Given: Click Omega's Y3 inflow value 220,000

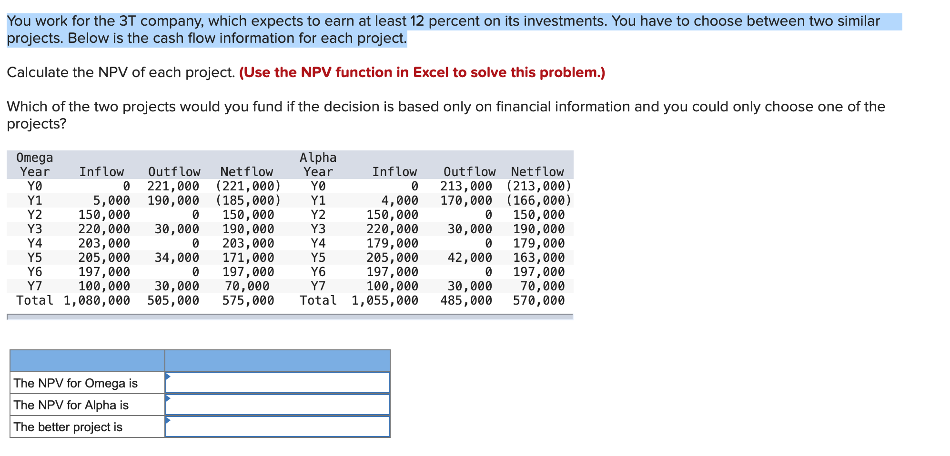Looking at the screenshot, I should click(x=104, y=229).
